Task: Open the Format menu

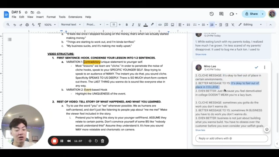Action: (x=51, y=17)
